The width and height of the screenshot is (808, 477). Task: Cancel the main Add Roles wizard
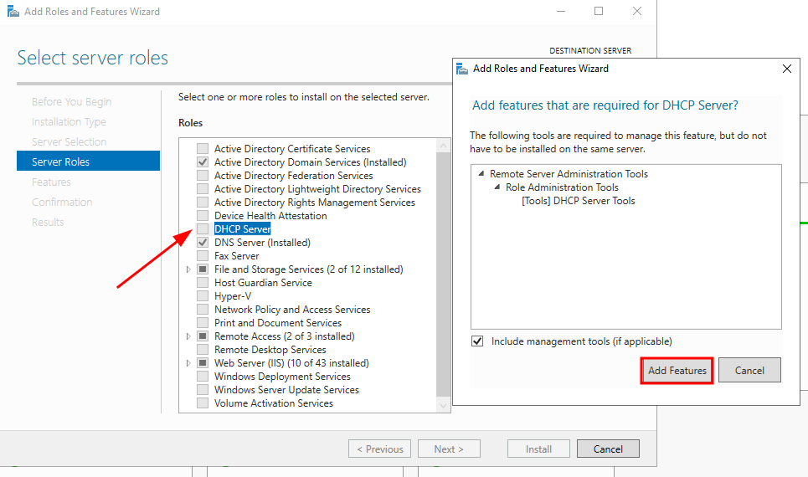(608, 449)
